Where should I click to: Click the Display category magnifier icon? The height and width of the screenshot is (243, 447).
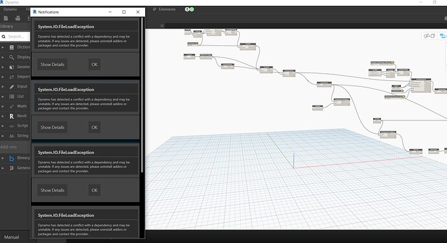[12, 57]
